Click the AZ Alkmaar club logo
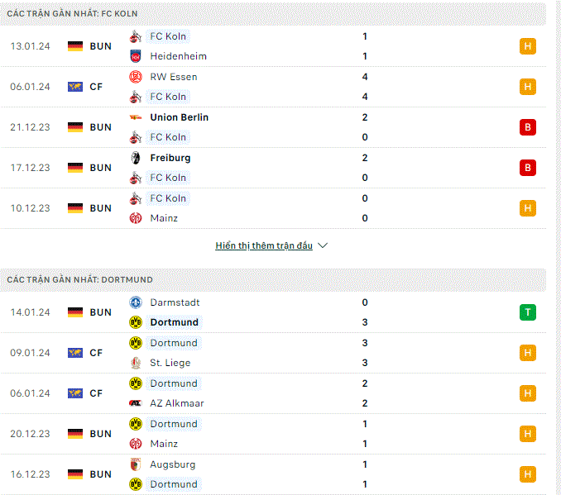Image resolution: width=561 pixels, height=495 pixels. [x=136, y=403]
